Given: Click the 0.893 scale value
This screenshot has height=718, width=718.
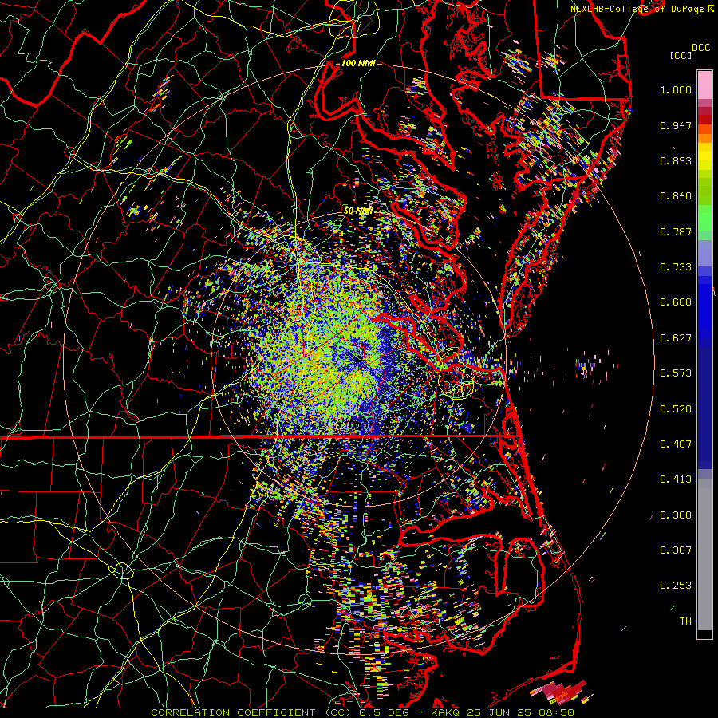Looking at the screenshot, I should [676, 160].
